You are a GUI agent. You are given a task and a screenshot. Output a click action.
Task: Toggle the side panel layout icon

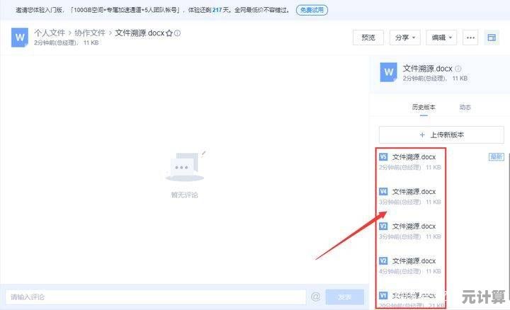pyautogui.click(x=491, y=38)
